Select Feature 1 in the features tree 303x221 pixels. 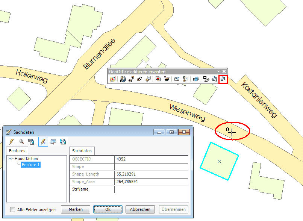[x=30, y=165]
